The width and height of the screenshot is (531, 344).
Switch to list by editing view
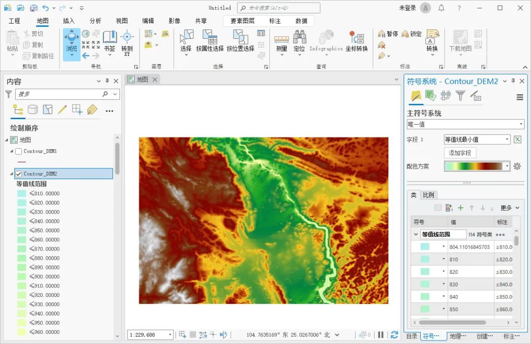point(62,109)
